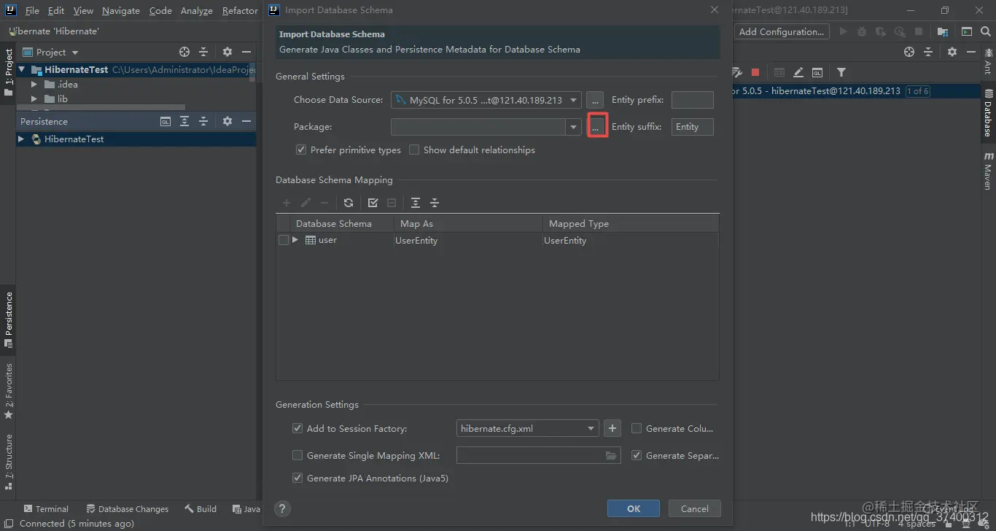
Task: Toggle Generate Colu... checkbox
Action: (x=637, y=428)
